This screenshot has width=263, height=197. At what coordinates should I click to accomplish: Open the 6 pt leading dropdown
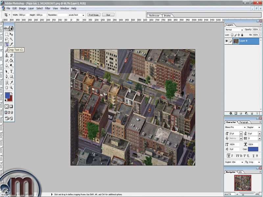tap(259, 134)
